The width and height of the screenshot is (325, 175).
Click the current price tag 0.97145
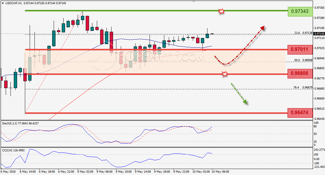[x=319, y=34]
